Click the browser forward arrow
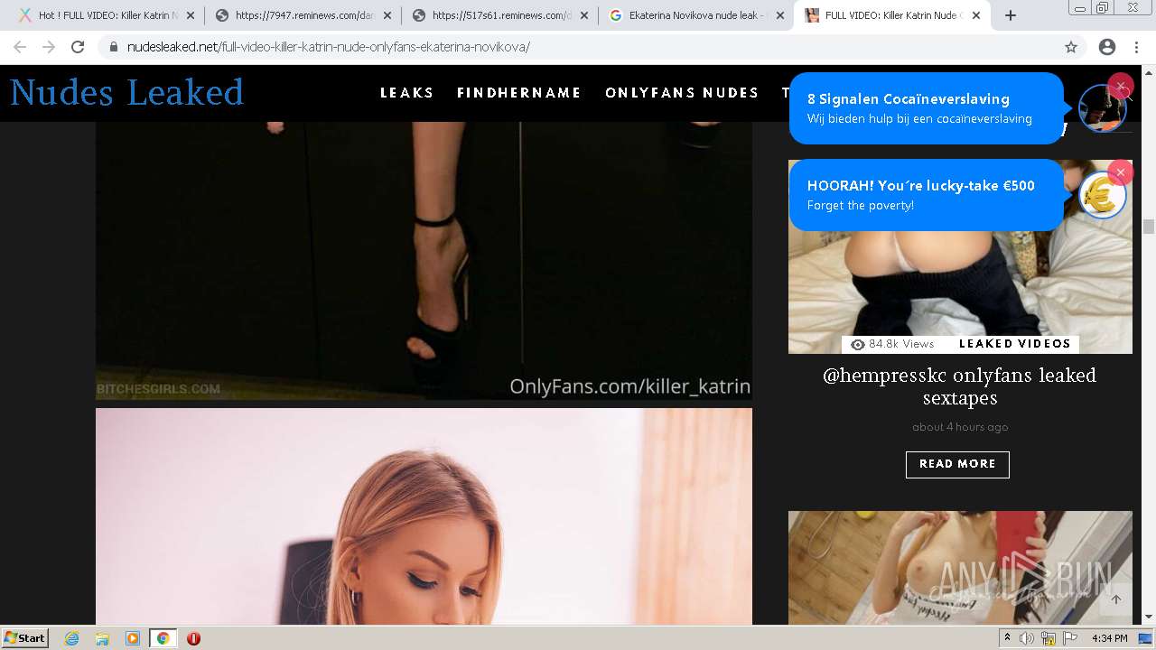This screenshot has height=650, width=1156. (49, 47)
